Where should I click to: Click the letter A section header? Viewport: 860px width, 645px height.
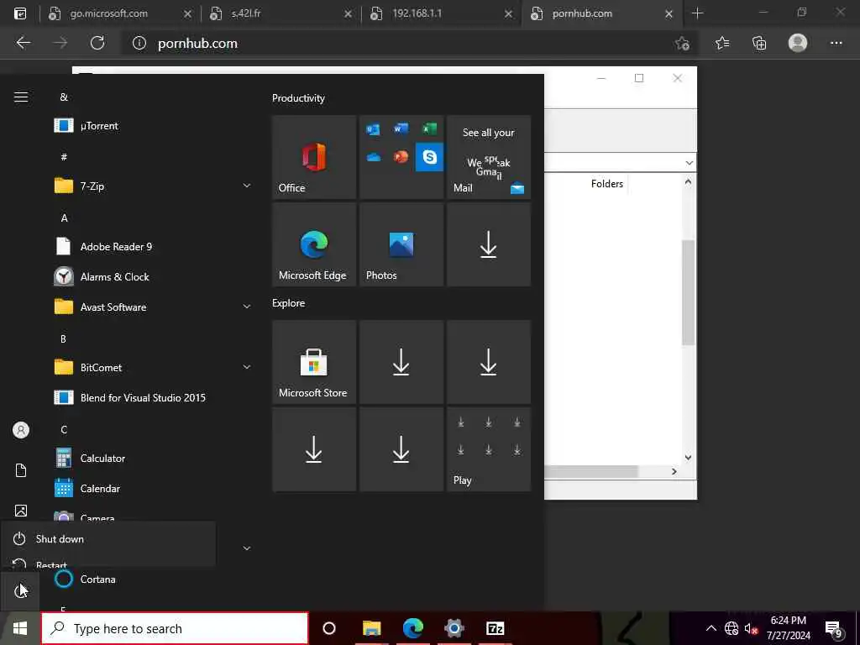click(64, 218)
